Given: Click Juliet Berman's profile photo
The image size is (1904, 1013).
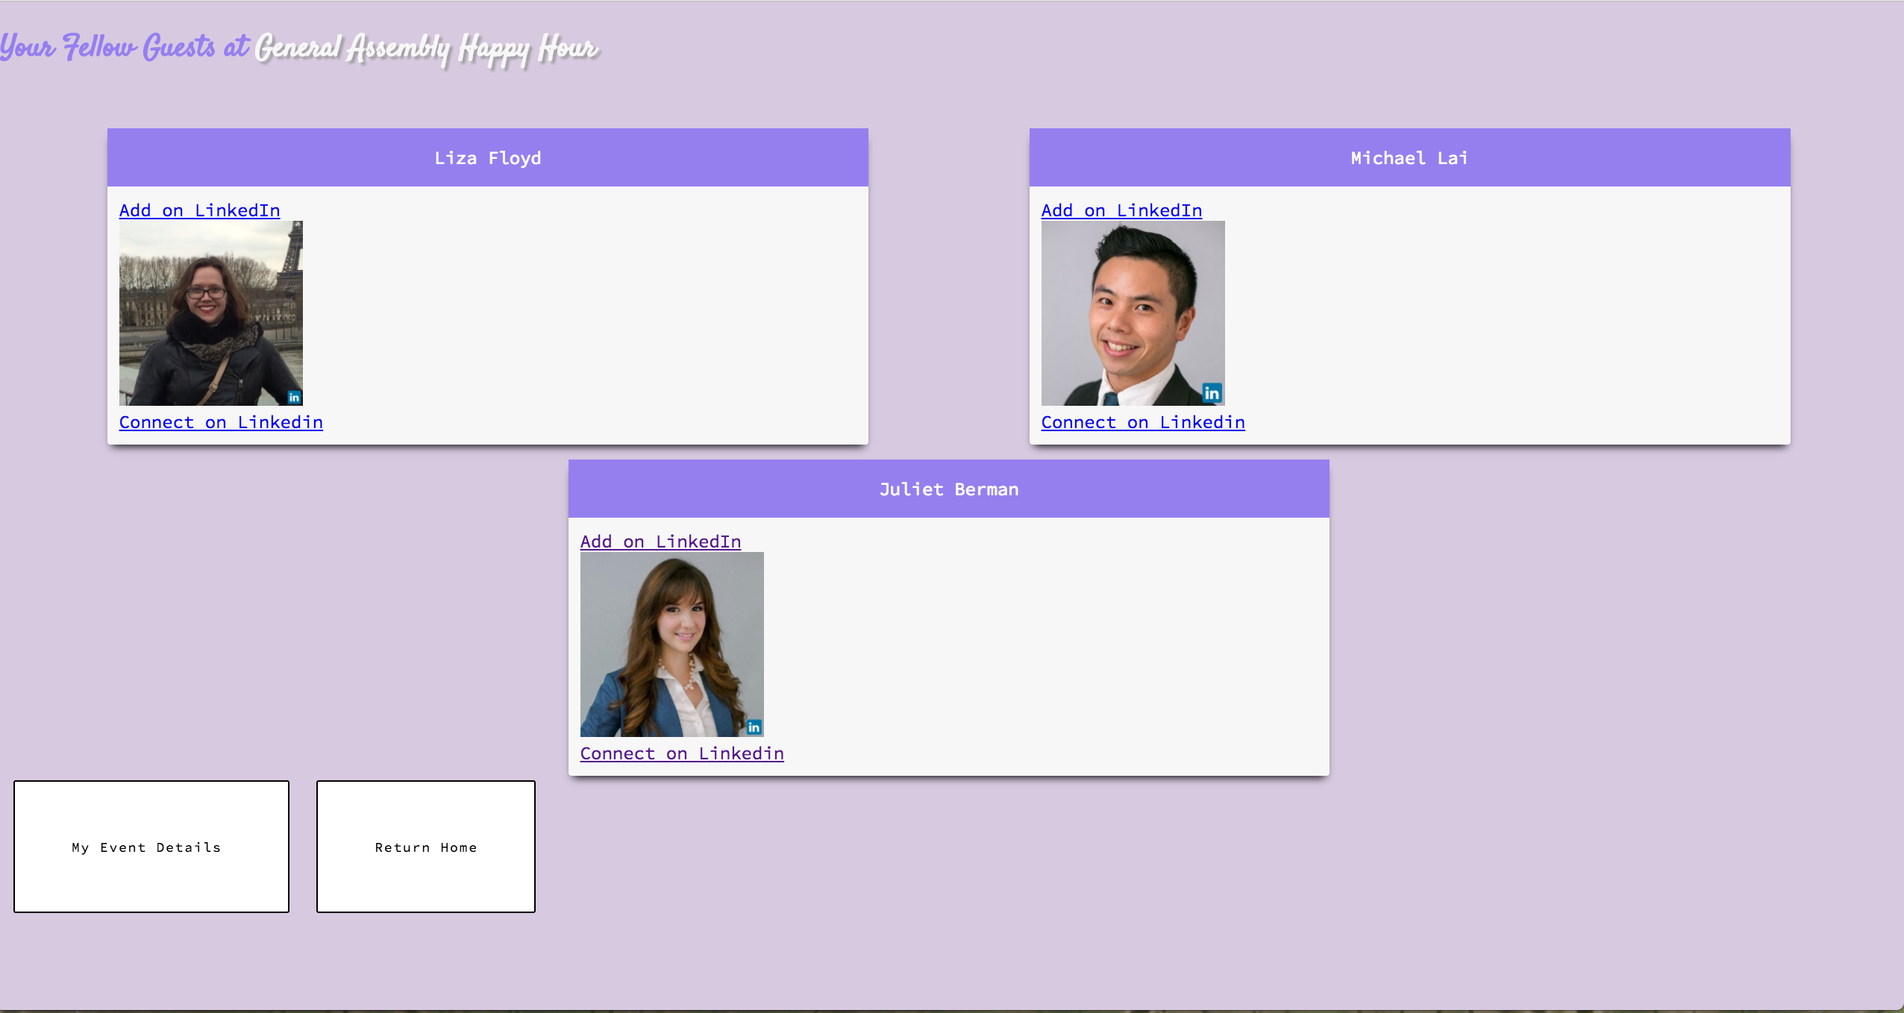Looking at the screenshot, I should coord(672,645).
